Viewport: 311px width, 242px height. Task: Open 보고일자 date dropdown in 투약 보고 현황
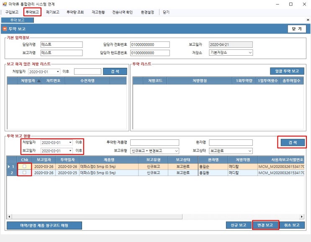(x=70, y=151)
